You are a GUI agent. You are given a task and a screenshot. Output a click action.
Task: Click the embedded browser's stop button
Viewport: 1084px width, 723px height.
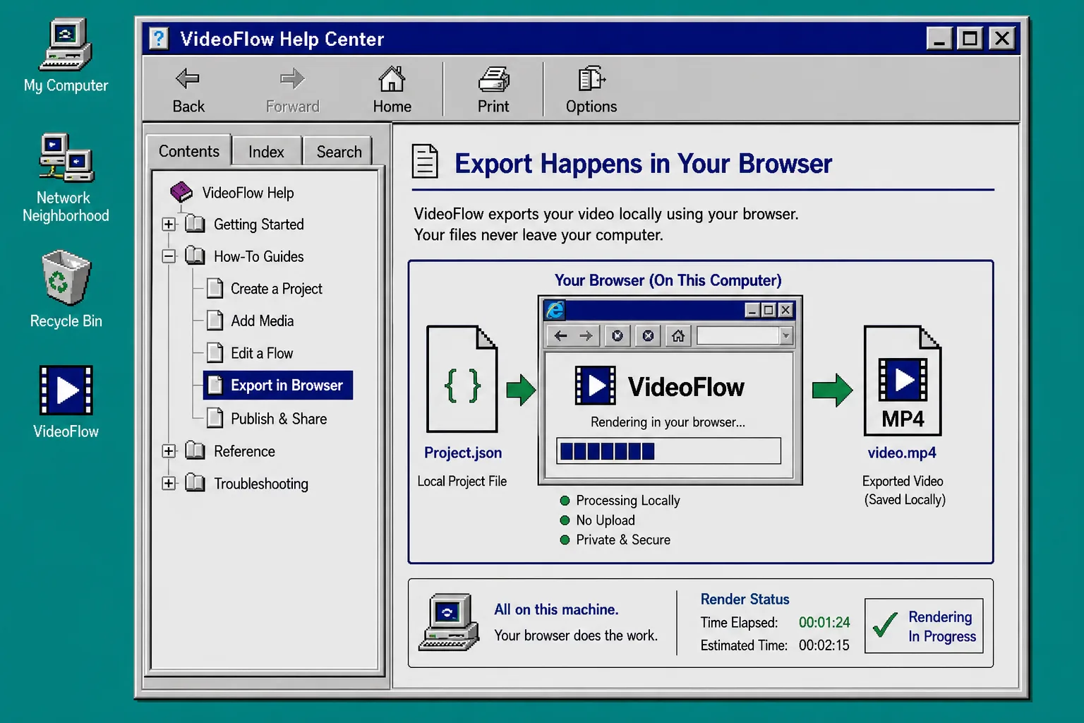click(x=648, y=335)
